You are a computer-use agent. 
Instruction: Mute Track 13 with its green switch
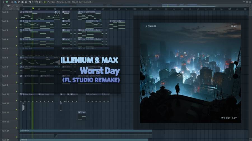point(17,128)
